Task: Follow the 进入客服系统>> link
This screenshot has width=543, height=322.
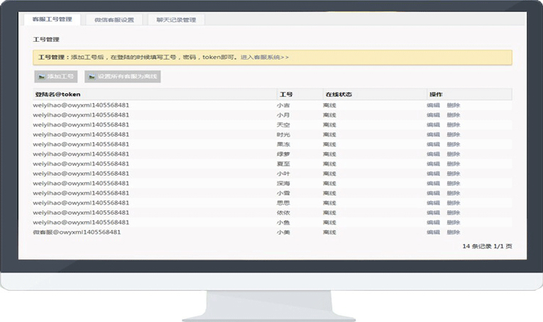Action: point(265,57)
